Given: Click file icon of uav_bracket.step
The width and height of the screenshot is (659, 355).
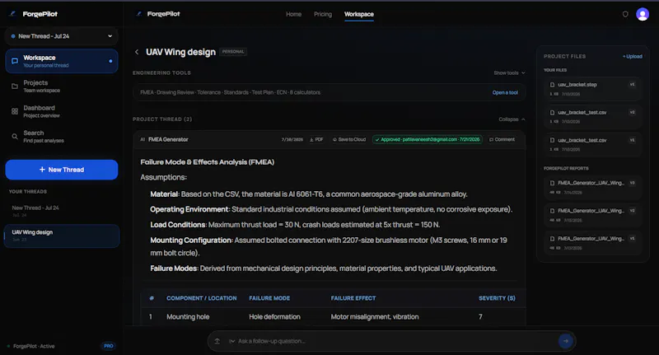Looking at the screenshot, I should click(x=552, y=85).
